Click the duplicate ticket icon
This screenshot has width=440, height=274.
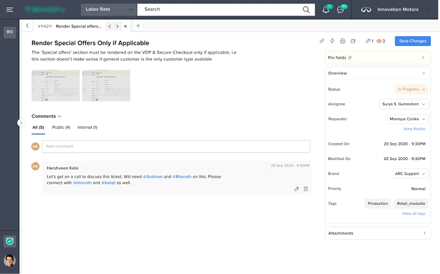click(353, 41)
